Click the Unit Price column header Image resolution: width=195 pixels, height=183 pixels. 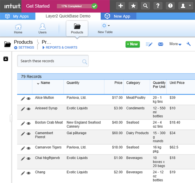(177, 83)
